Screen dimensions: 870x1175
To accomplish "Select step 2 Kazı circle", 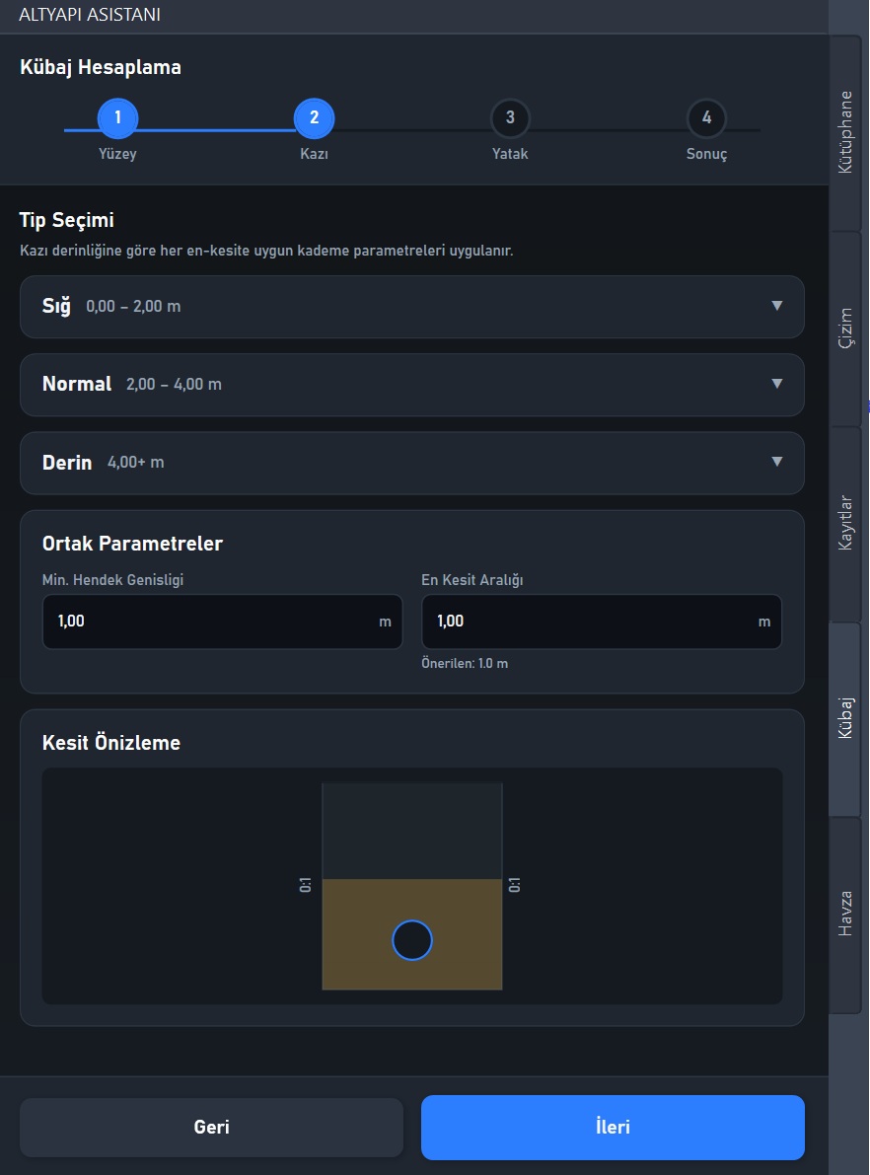I will [x=314, y=118].
